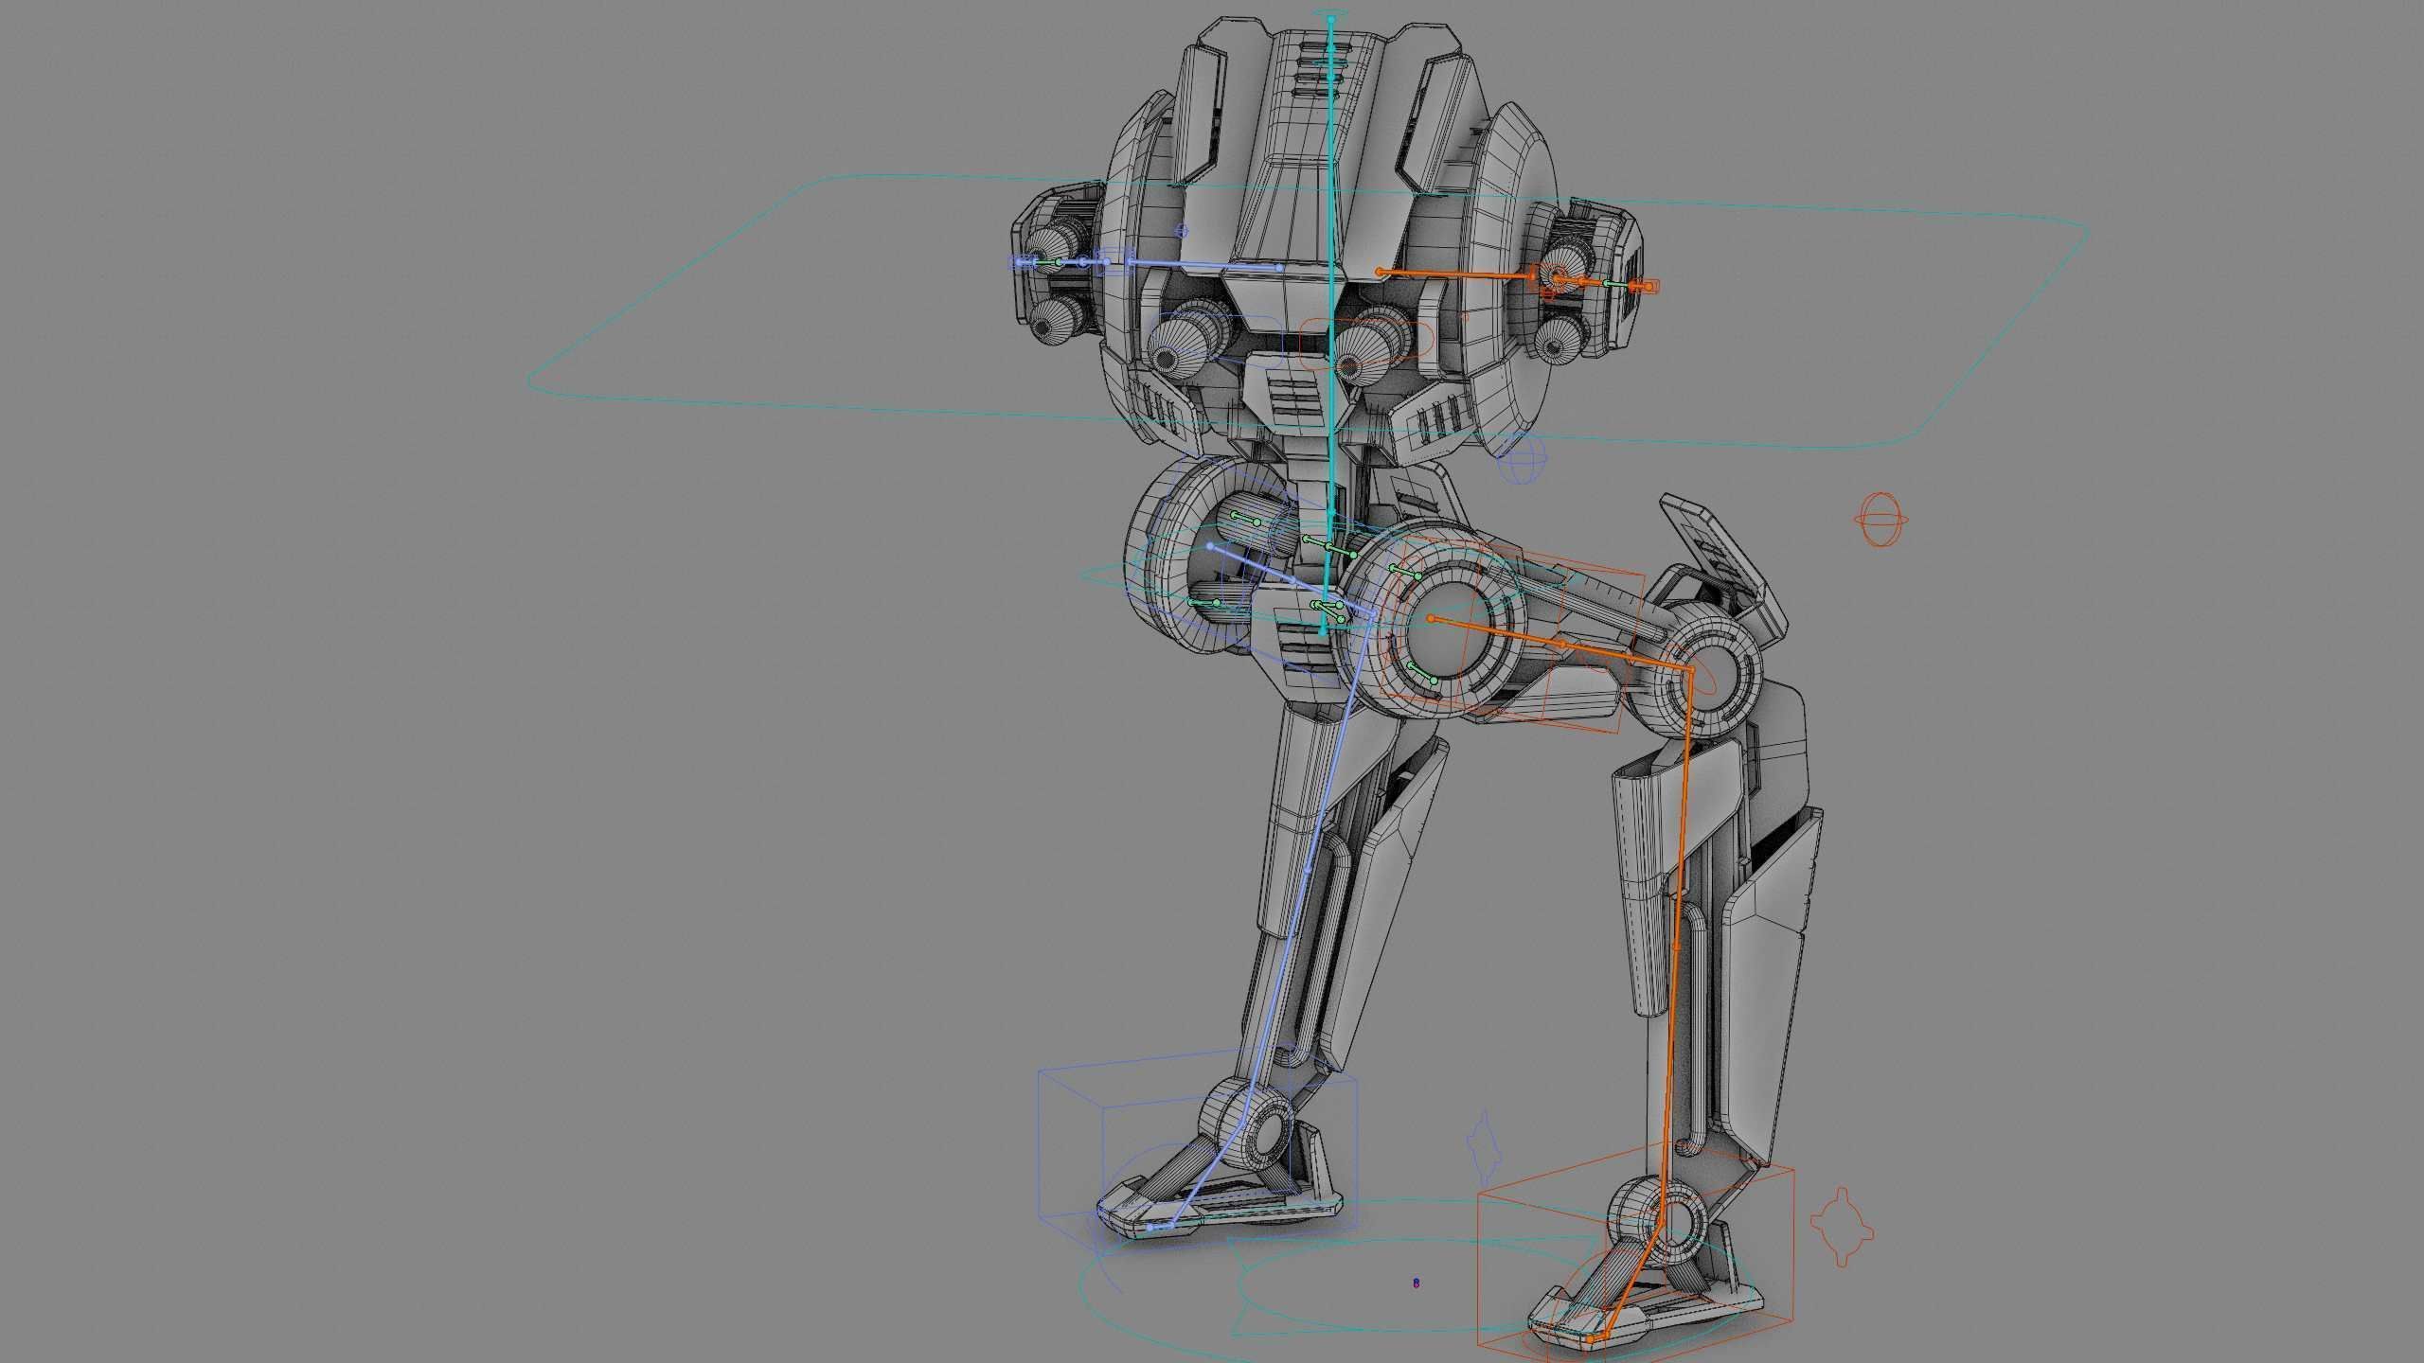2424x1363 pixels.
Task: Select the small dot locator on the ground
Action: pos(1417,1283)
